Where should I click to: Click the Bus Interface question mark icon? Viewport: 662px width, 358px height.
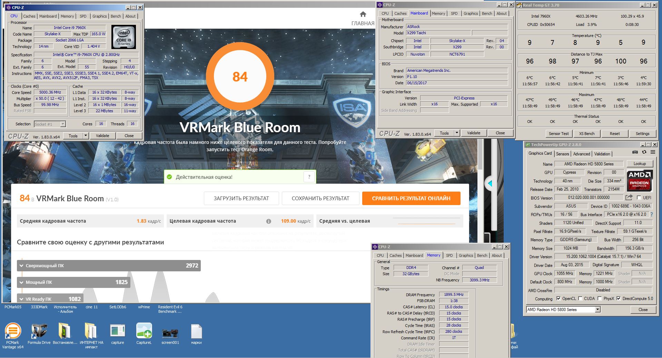click(651, 214)
